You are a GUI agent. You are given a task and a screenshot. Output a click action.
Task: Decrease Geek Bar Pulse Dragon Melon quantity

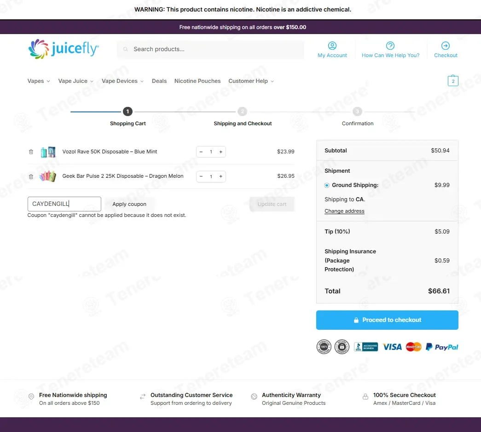pos(201,176)
